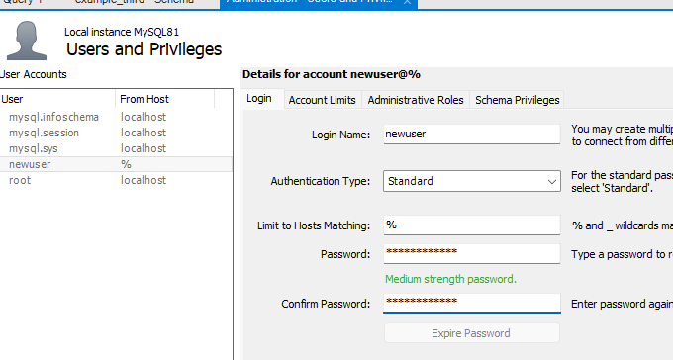
Task: Sort accounts by the User column header
Action: coord(57,99)
